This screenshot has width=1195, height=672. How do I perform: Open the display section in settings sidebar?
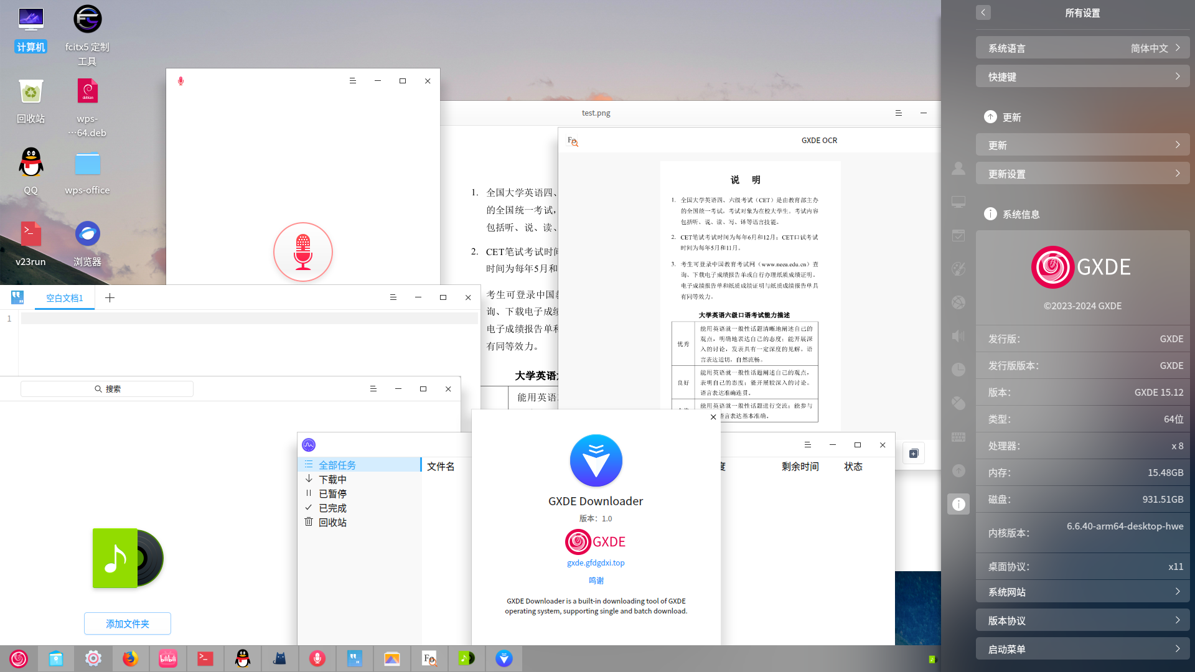958,202
